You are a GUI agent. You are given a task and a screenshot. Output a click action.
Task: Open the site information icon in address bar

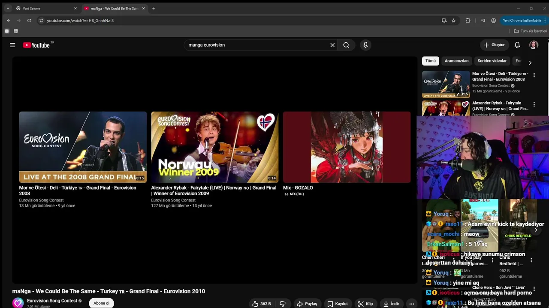point(41,21)
